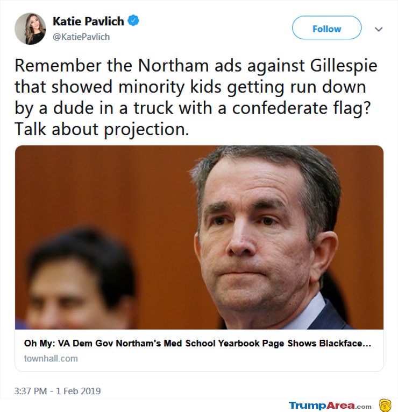This screenshot has width=398, height=412.
Task: Click the word Gillespie in the tweet
Action: pyautogui.click(x=344, y=66)
